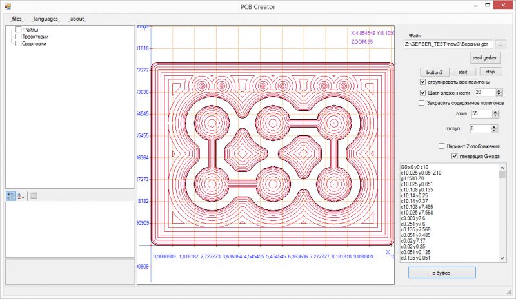The image size is (516, 299).
Task: Check the Сверловки tree checkbox
Action: [x=19, y=43]
